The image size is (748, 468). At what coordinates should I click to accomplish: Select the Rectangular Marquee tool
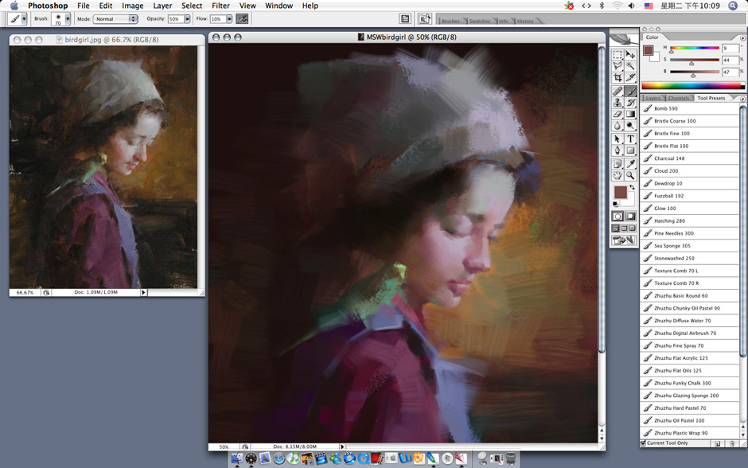tap(617, 54)
